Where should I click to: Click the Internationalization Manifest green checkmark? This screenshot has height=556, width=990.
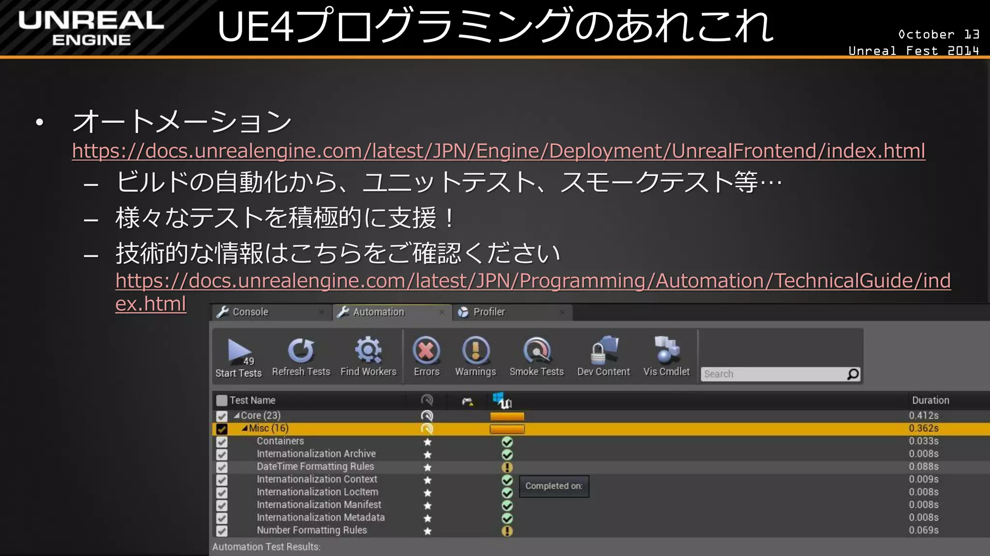[507, 505]
